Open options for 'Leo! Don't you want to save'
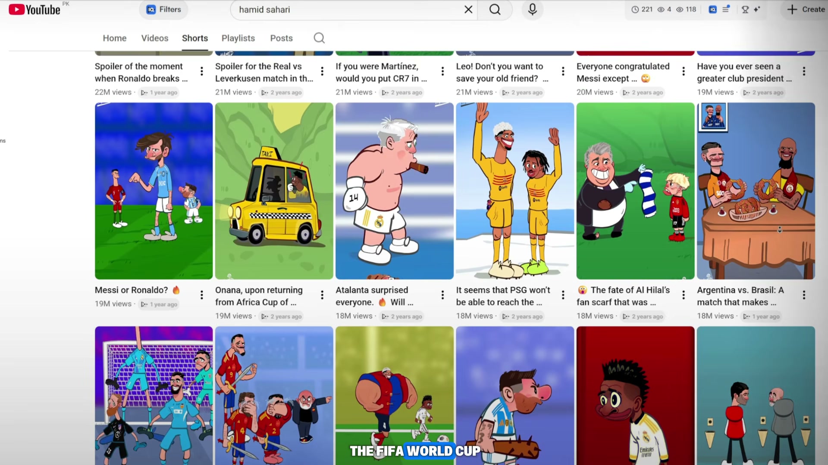 coord(563,71)
